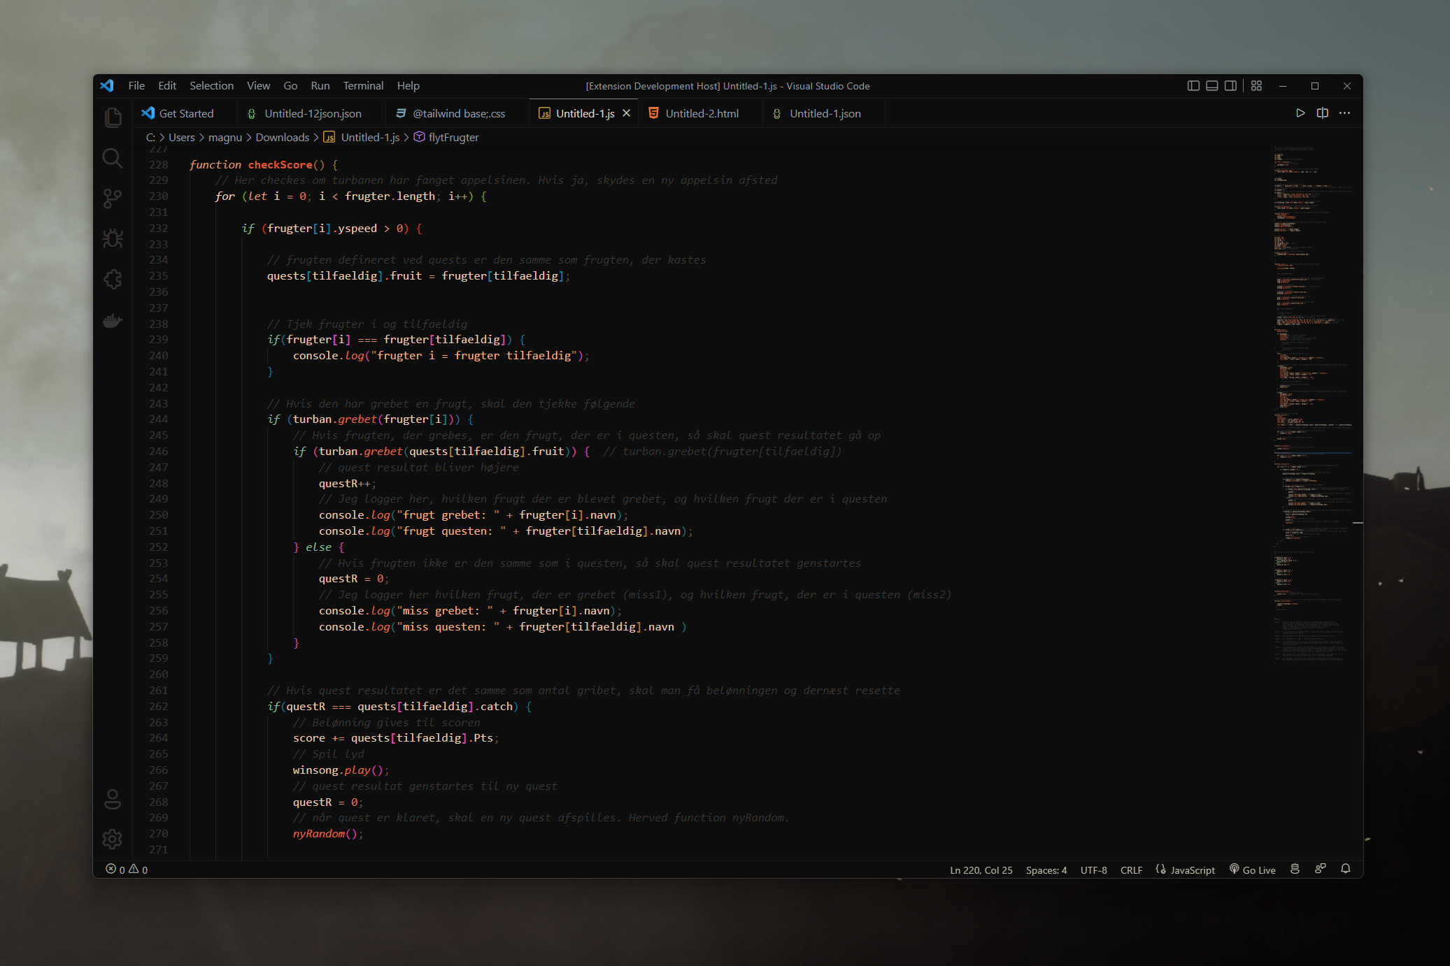This screenshot has height=966, width=1450.
Task: Open the Docker view in activity bar
Action: [x=113, y=321]
